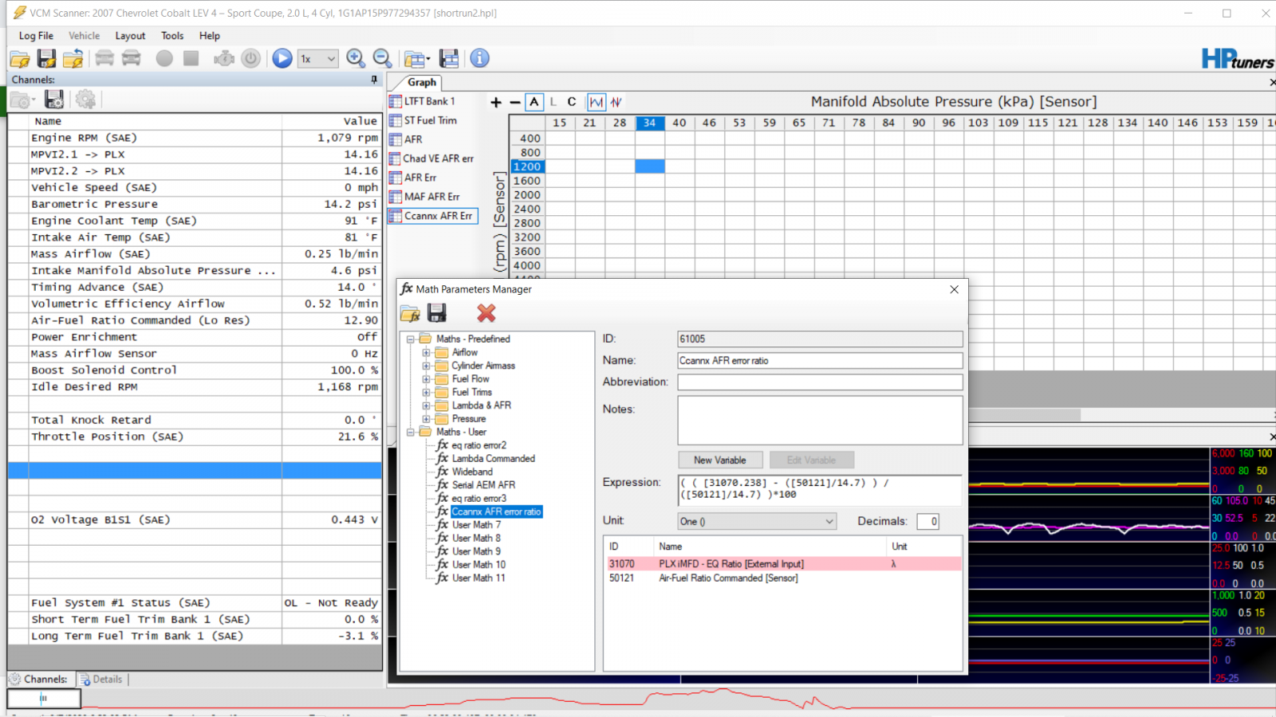
Task: Close the Math Parameters Manager dialog
Action: 954,289
